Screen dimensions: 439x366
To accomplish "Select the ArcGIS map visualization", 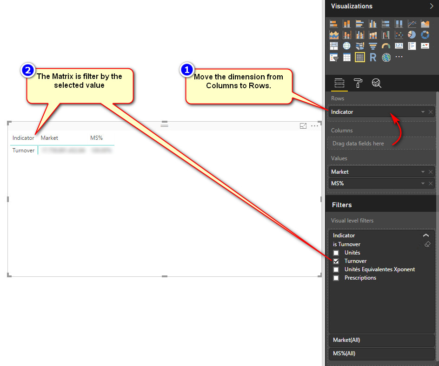I will 386,57.
